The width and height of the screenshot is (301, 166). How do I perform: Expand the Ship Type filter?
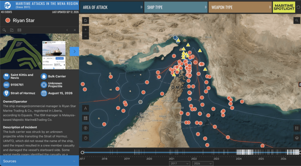[176, 7]
